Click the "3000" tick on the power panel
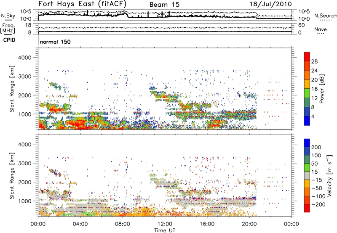 [x=25, y=77]
